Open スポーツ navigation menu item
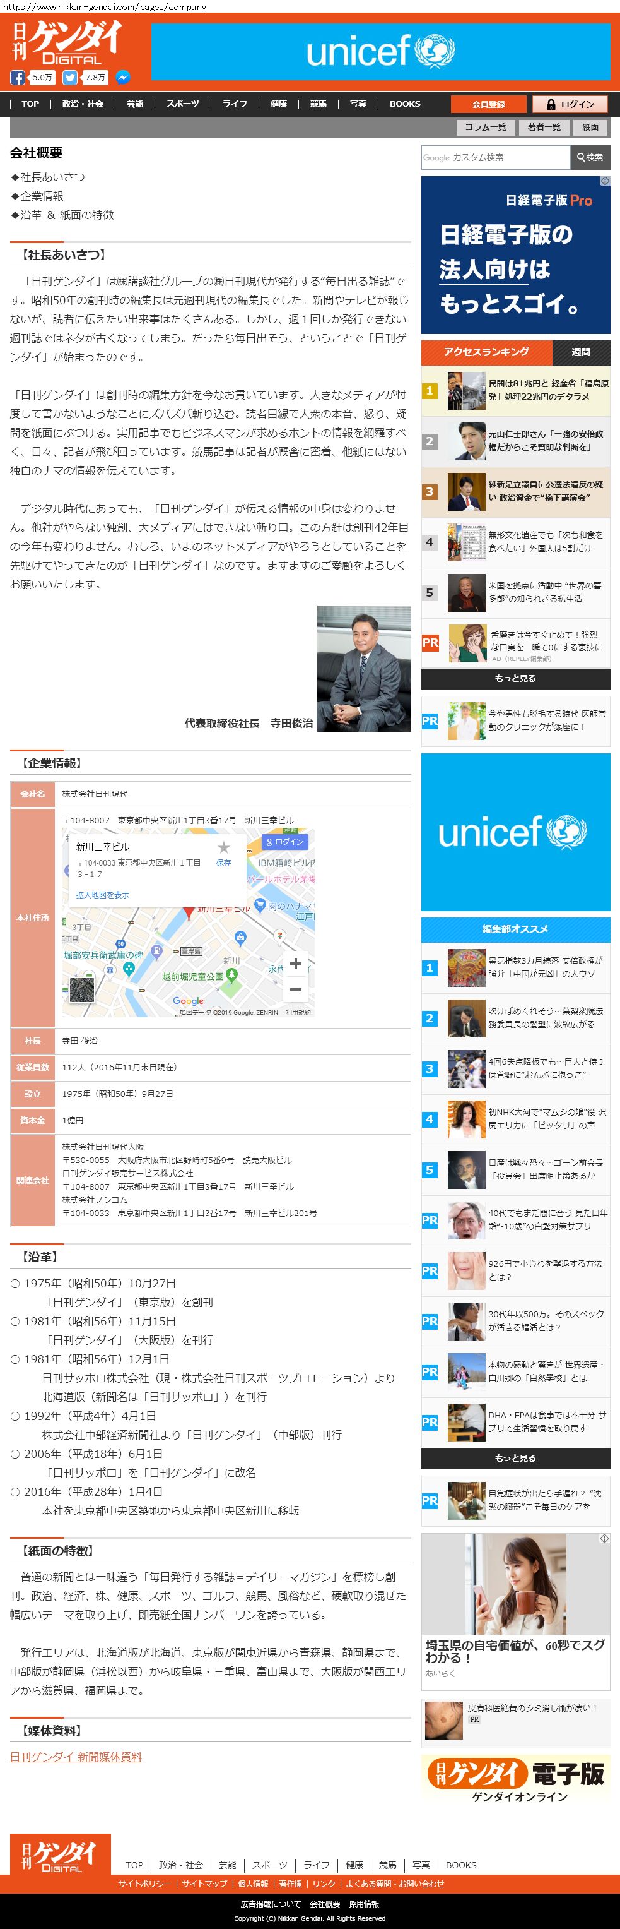The width and height of the screenshot is (620, 1929). pyautogui.click(x=182, y=104)
